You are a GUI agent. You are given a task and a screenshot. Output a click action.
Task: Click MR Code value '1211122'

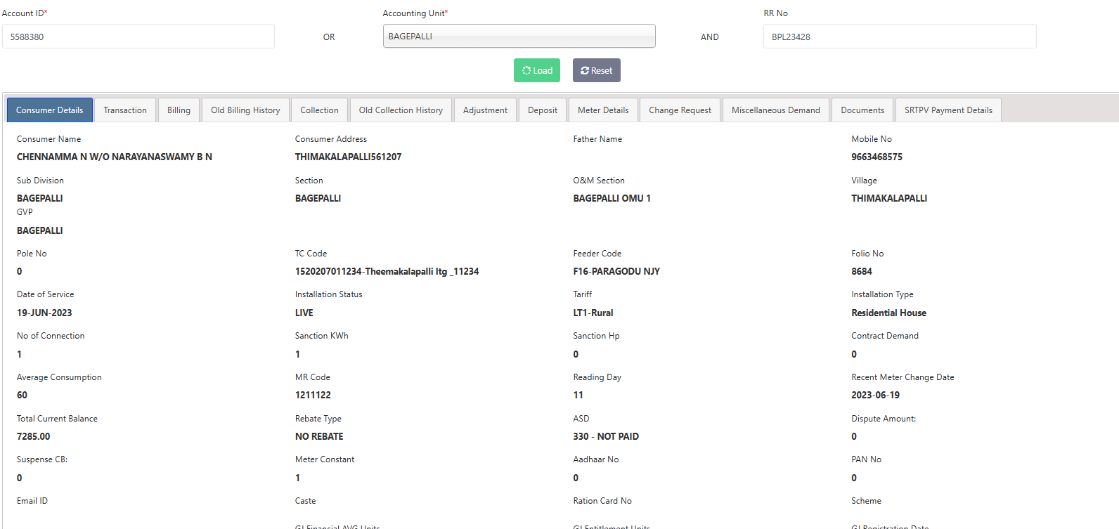tap(313, 395)
